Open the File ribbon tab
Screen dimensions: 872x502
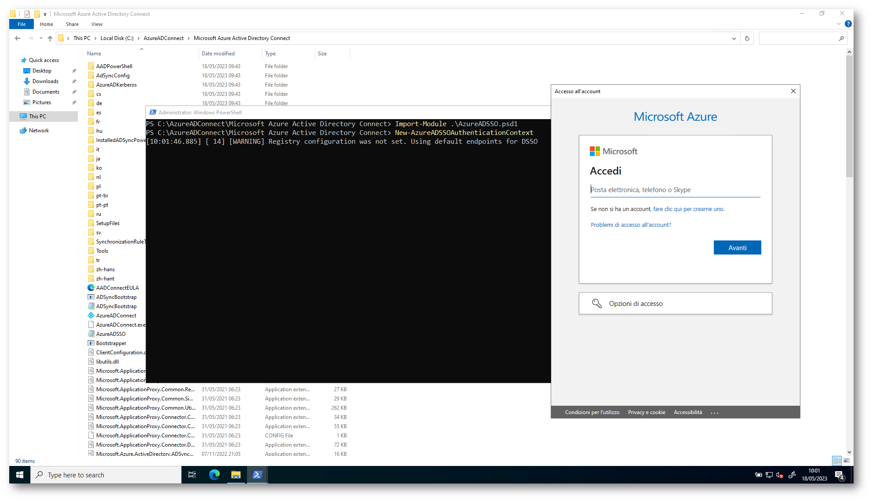click(22, 24)
